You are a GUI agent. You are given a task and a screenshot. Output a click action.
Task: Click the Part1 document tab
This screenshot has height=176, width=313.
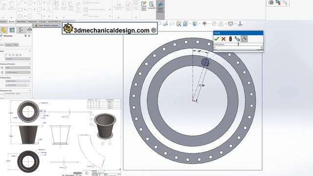(x=47, y=25)
